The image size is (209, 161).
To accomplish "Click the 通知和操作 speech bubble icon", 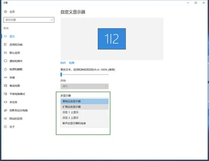I will point(6,61).
